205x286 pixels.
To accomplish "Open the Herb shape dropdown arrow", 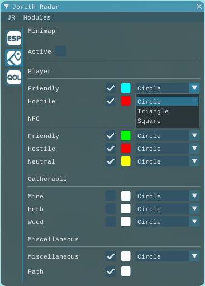I will click(194, 209).
